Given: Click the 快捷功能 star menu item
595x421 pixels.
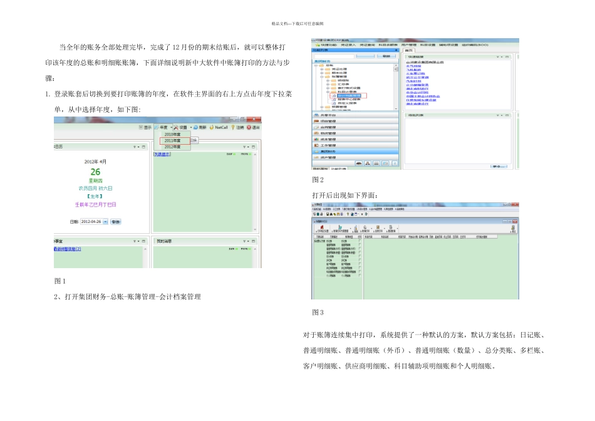Looking at the screenshot, I should [x=326, y=45].
